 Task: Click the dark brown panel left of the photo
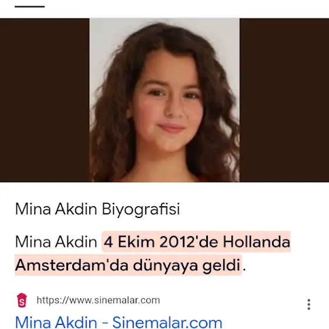tap(45, 100)
